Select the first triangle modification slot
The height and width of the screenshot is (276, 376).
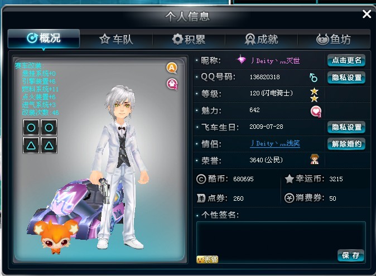pyautogui.click(x=31, y=145)
